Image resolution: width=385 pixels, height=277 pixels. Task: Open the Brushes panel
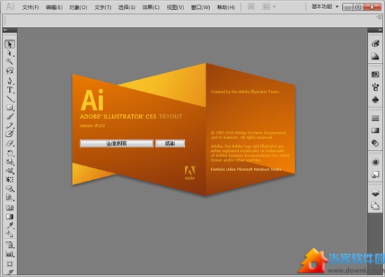pos(375,87)
